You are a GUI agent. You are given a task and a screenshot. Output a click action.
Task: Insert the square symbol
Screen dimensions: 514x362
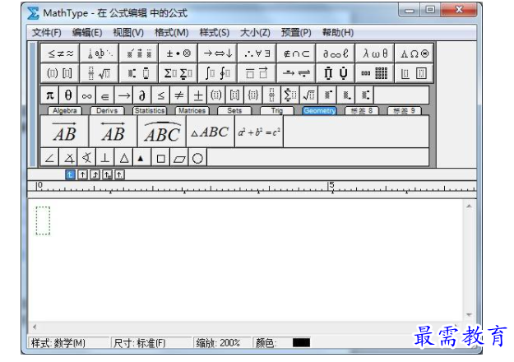point(161,158)
